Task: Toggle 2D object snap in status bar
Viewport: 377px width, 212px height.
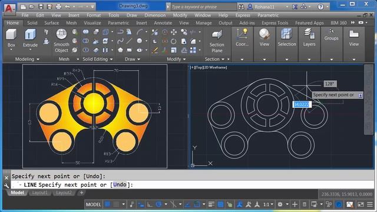Action: (197, 204)
